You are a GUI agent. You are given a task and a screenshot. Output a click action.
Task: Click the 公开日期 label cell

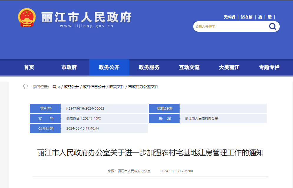(x=45, y=128)
